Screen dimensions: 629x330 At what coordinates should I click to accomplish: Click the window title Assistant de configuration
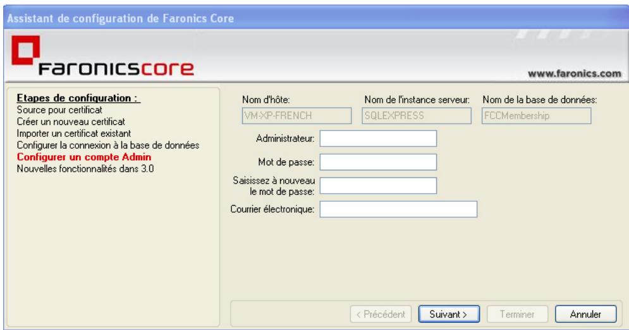(120, 18)
